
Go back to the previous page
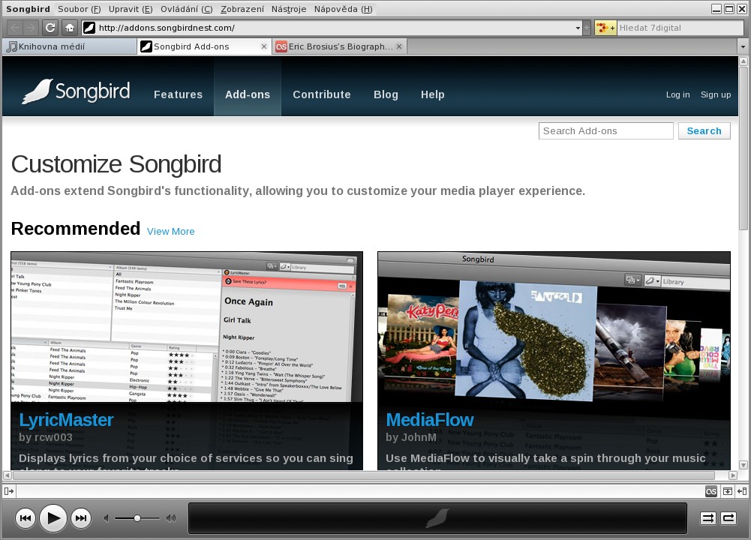pyautogui.click(x=15, y=28)
